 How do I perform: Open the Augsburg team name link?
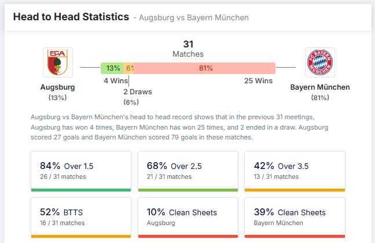pyautogui.click(x=58, y=87)
